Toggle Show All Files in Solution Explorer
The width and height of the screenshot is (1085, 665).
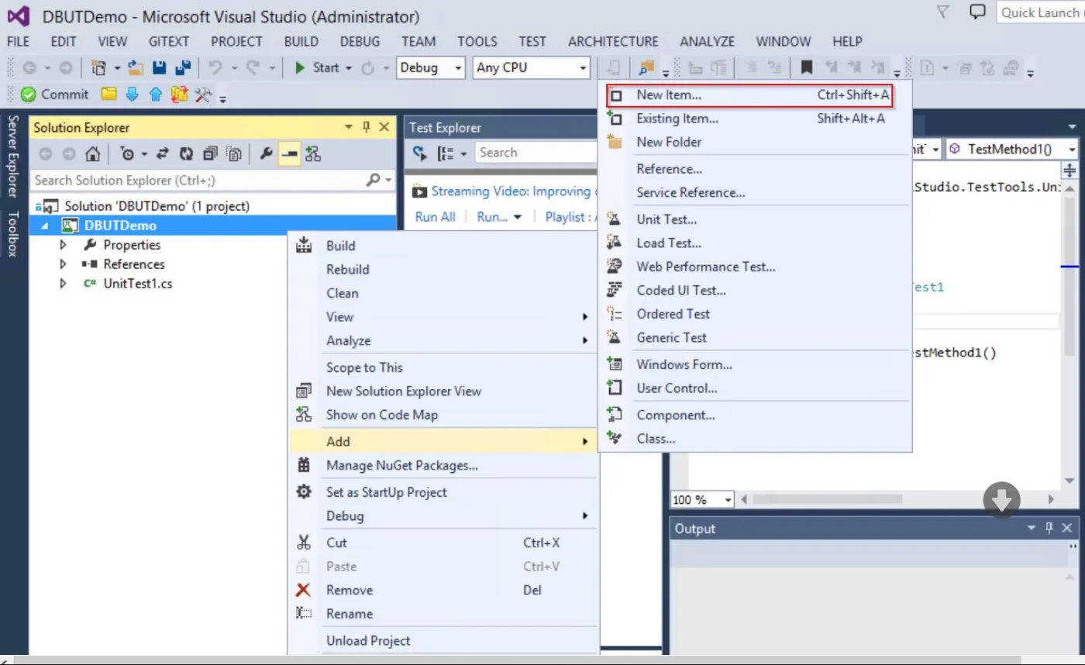[235, 153]
